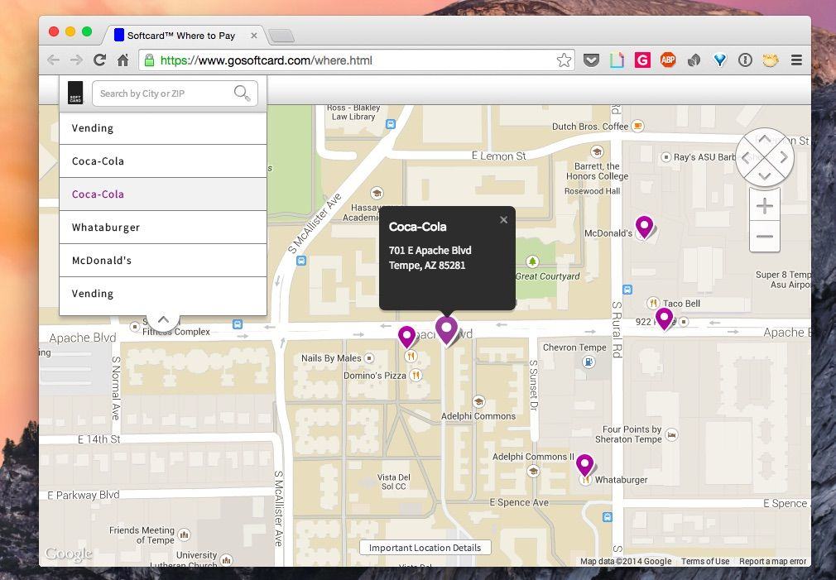Bookmark page with the star icon
The width and height of the screenshot is (836, 580).
tap(564, 60)
